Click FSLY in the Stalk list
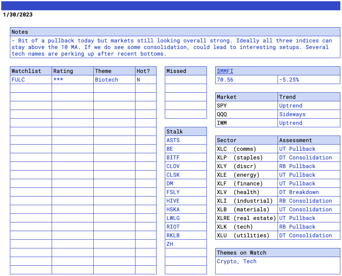The image size is (342, 276). [186, 192]
